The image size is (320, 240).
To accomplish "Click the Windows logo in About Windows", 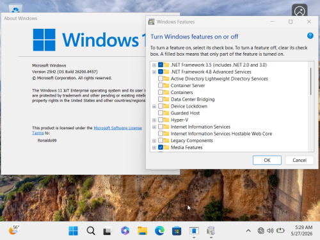I will click(x=44, y=40).
